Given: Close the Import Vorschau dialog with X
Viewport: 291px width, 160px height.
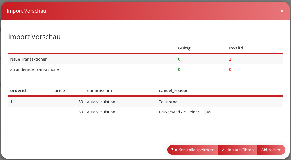Looking at the screenshot, I should point(282,11).
